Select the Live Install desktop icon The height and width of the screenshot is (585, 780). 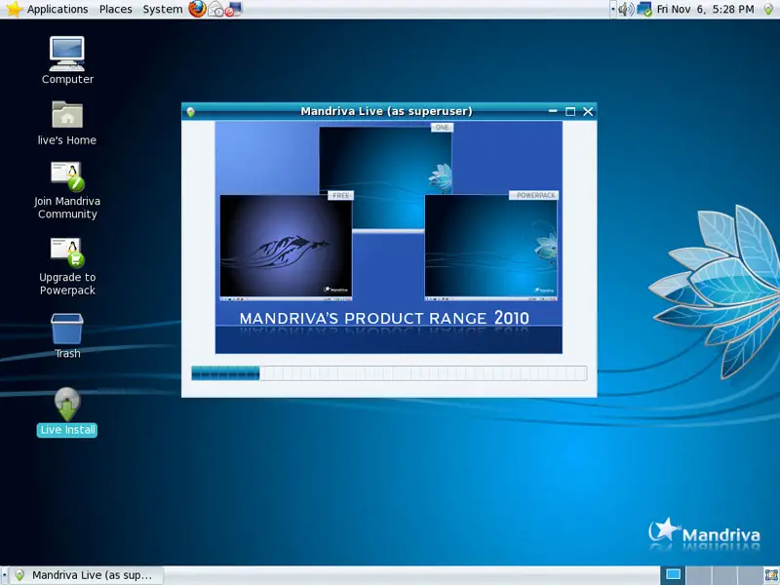coord(67,412)
